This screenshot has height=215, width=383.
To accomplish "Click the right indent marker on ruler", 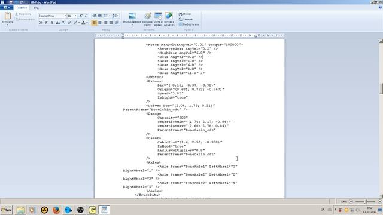I will pos(256,36).
